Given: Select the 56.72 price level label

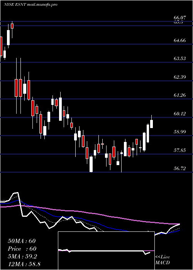Looking at the screenshot, I should [x=180, y=168].
